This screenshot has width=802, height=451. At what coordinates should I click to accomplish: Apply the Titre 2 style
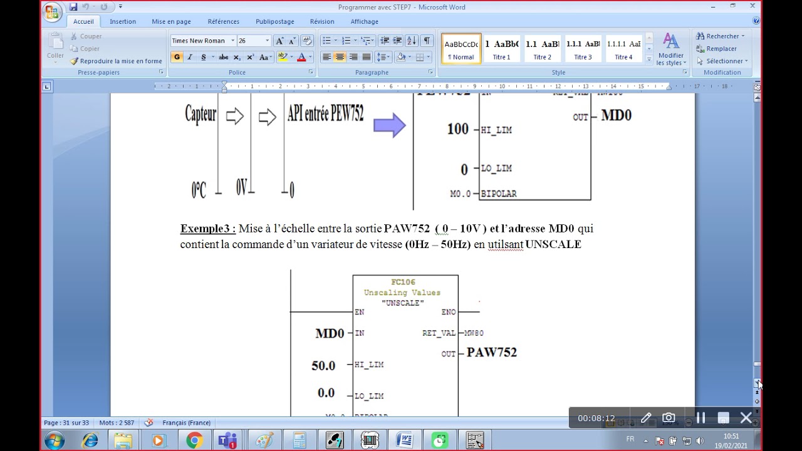coord(543,49)
